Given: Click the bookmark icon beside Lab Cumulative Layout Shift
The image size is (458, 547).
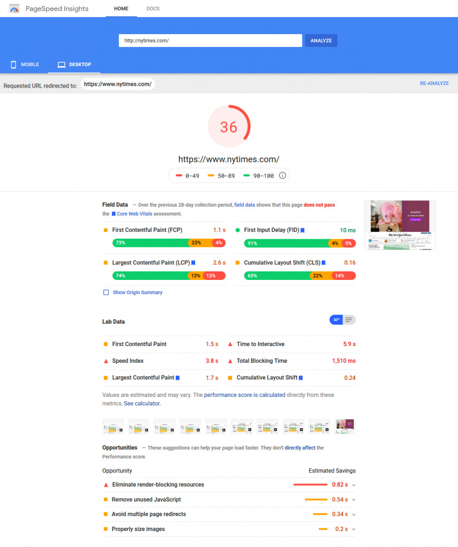Looking at the screenshot, I should pos(301,378).
